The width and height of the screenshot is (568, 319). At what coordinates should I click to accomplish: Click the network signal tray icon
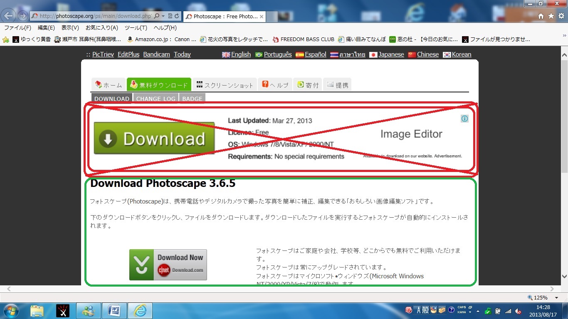pyautogui.click(x=508, y=311)
